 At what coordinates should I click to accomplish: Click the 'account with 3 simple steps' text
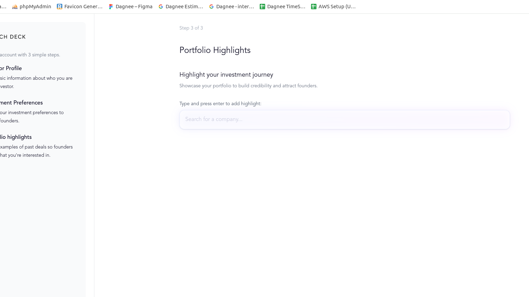tap(30, 55)
